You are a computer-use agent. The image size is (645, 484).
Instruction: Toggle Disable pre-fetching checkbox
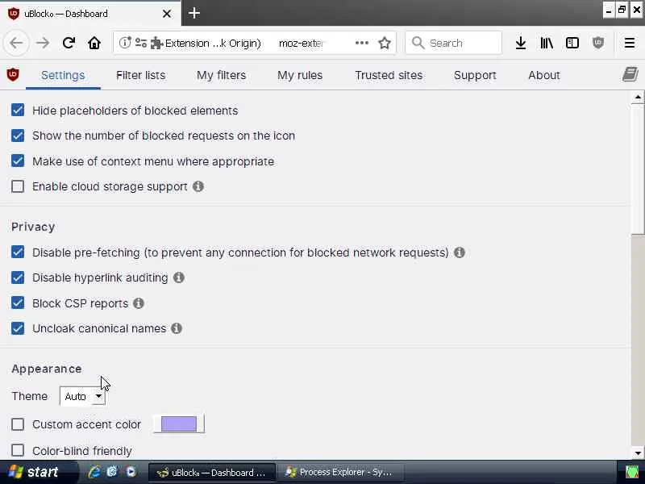(x=18, y=252)
